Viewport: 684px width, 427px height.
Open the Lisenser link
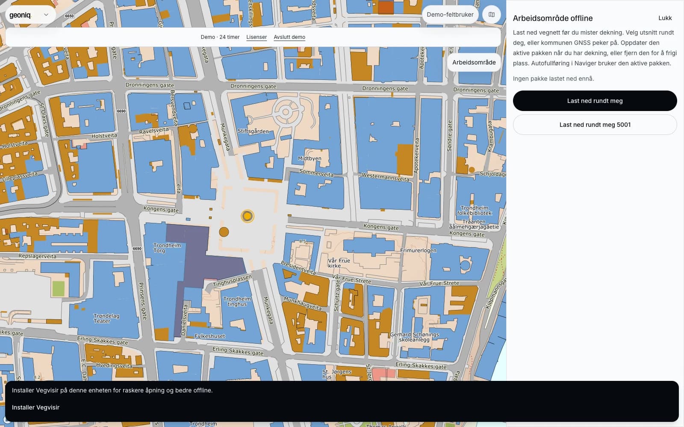(x=256, y=37)
